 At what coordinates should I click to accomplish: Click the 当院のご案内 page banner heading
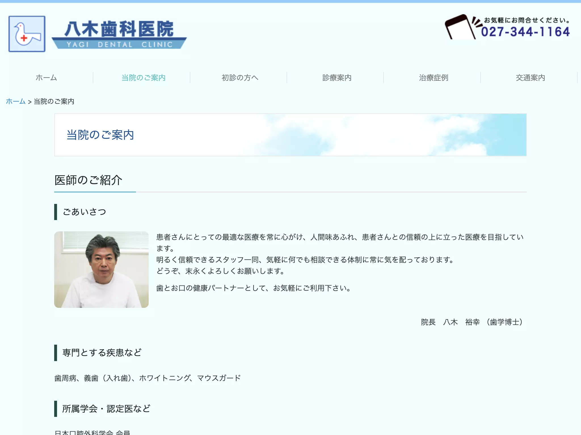tap(100, 135)
